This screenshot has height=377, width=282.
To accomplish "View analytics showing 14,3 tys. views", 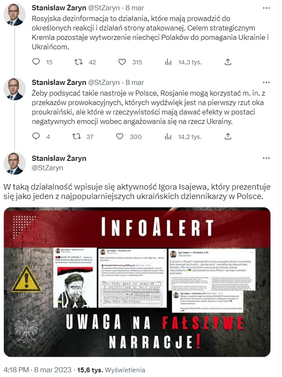I will click(x=183, y=62).
